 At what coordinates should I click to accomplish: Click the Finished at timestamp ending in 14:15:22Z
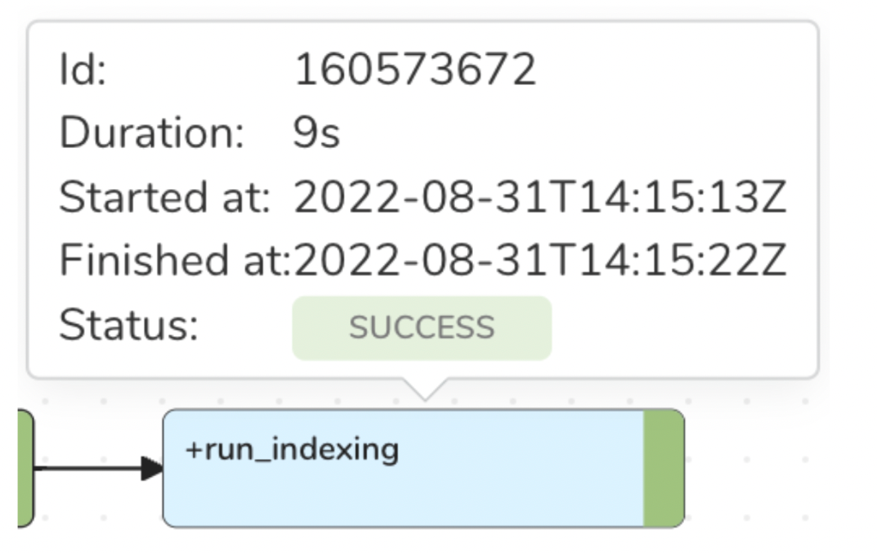coord(540,261)
